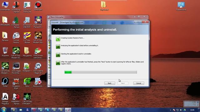This screenshot has width=200, height=112.
Task: Select the 1cv7.exe shortcut icon
Action: click(27, 38)
